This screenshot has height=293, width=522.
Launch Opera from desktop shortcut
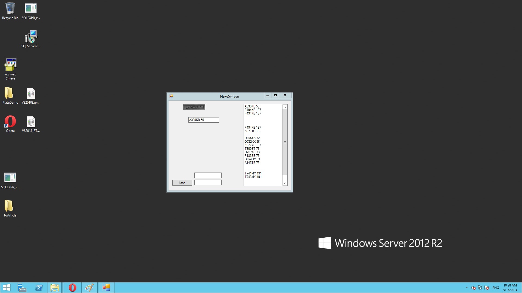tap(10, 122)
